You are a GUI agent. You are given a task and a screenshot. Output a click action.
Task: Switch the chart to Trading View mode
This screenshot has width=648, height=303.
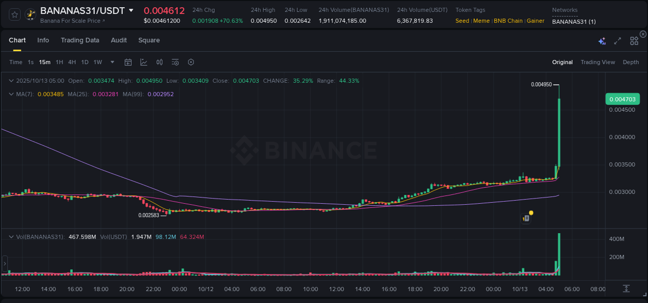598,62
